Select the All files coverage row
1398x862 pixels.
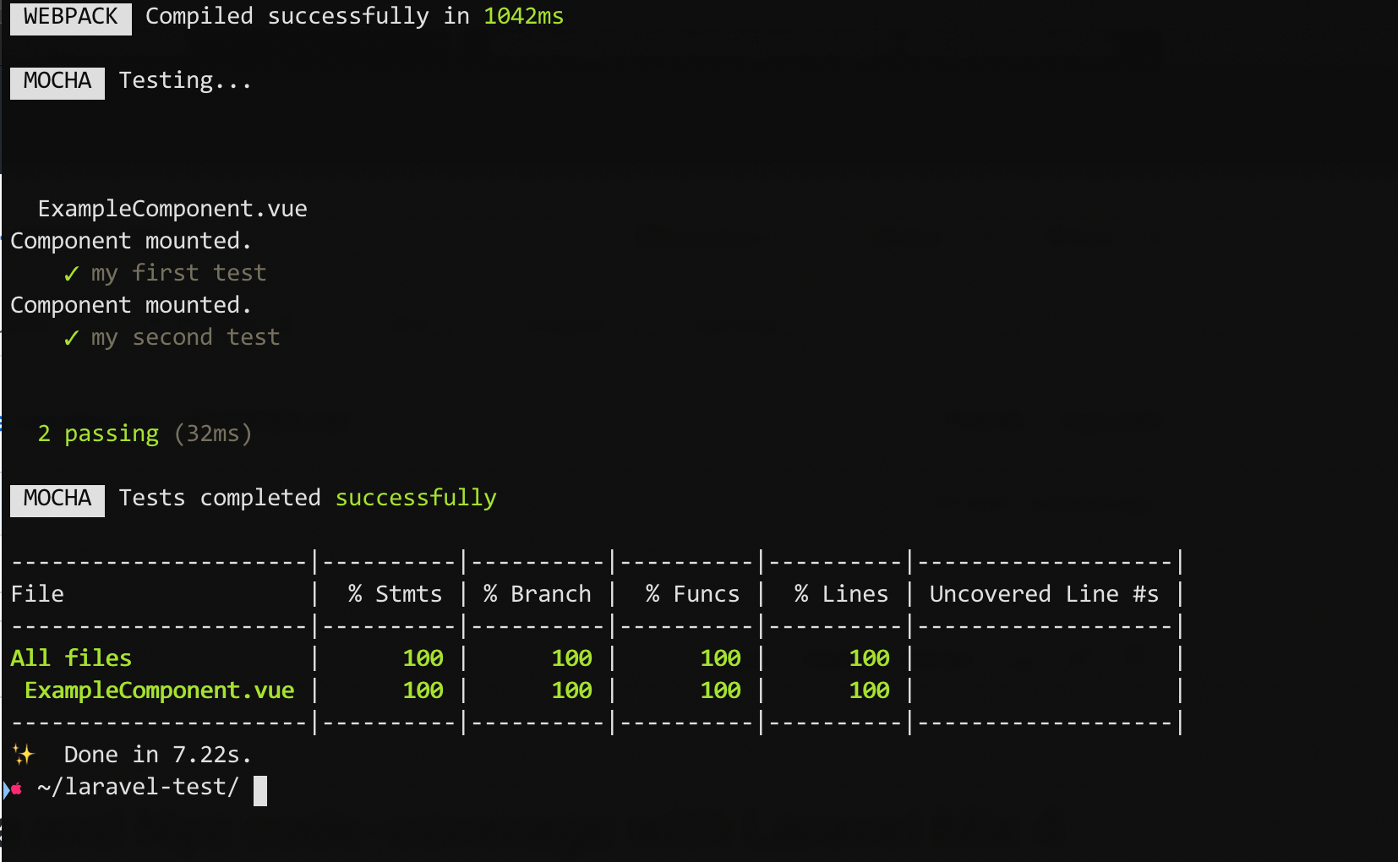point(71,657)
